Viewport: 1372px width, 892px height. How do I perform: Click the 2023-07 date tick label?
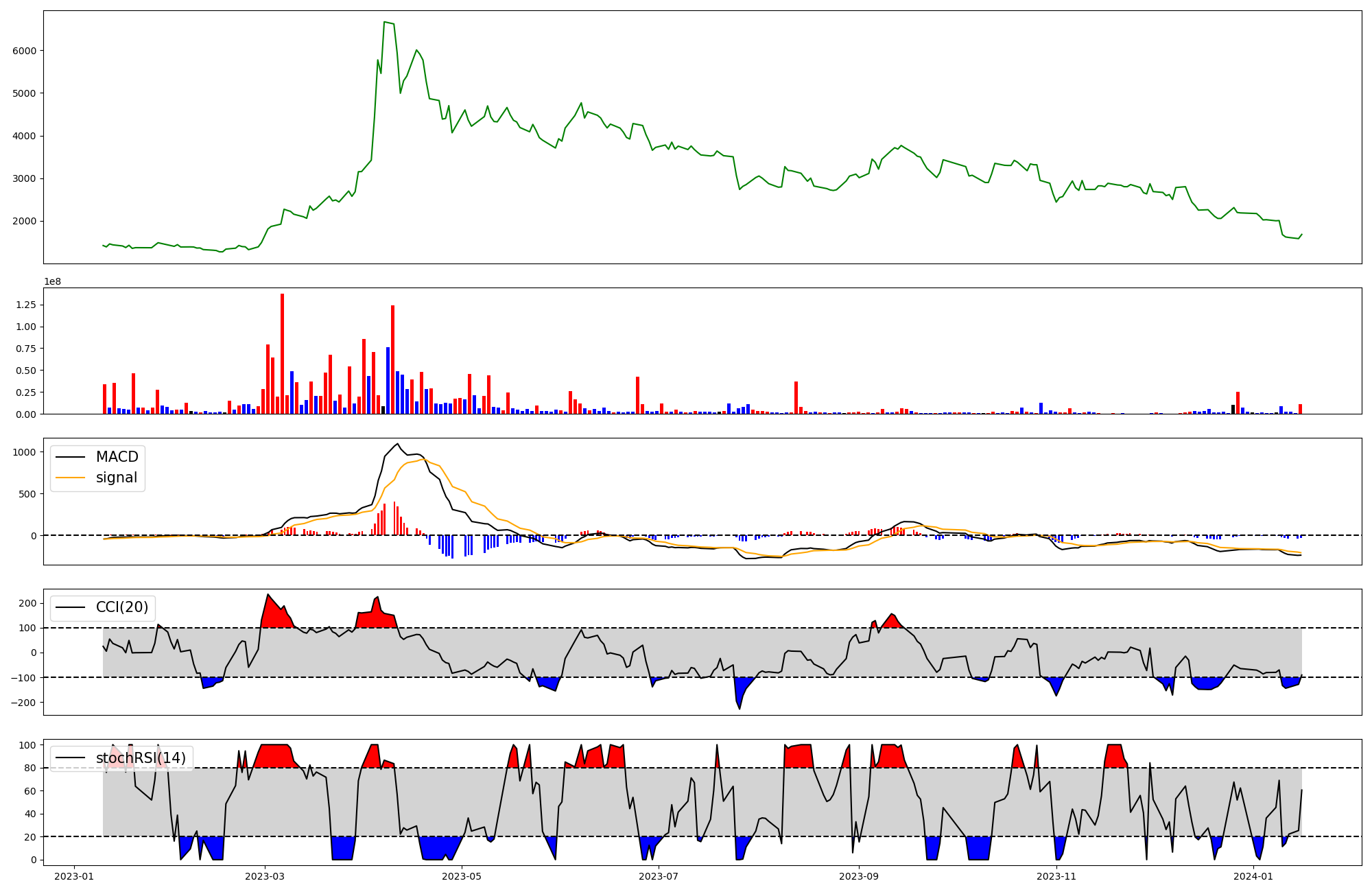[x=659, y=876]
